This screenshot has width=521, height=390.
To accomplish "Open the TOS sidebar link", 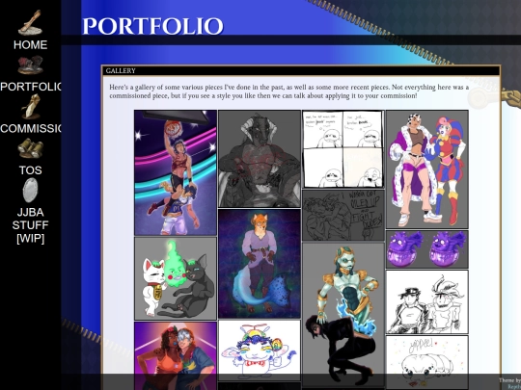I will [x=30, y=170].
